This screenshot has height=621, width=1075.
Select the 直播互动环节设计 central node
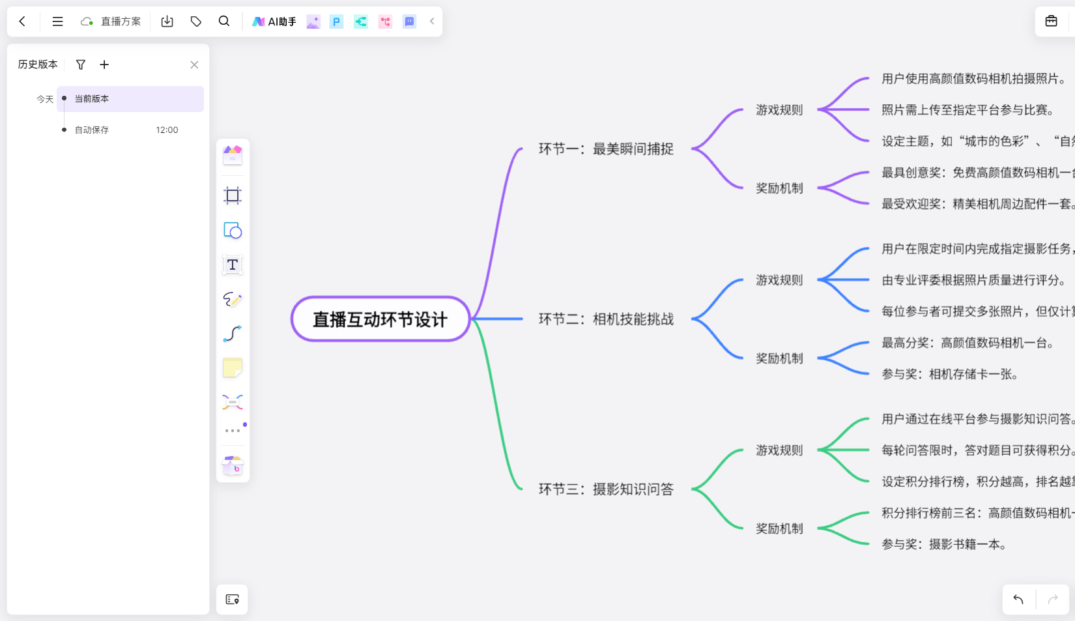click(380, 319)
